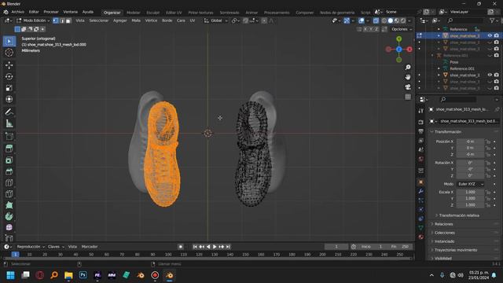This screenshot has width=503, height=283.
Task: Toggle the camera view icon in viewport
Action: pyautogui.click(x=408, y=86)
